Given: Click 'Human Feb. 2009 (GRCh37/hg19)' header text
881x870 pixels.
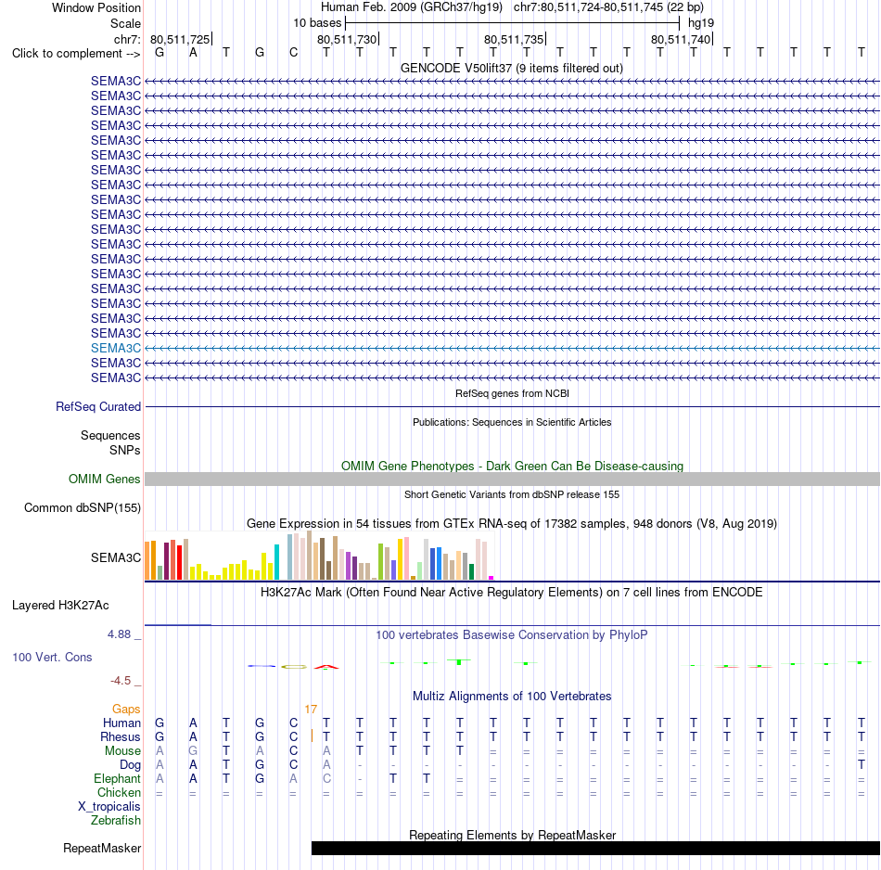Looking at the screenshot, I should 411,7.
